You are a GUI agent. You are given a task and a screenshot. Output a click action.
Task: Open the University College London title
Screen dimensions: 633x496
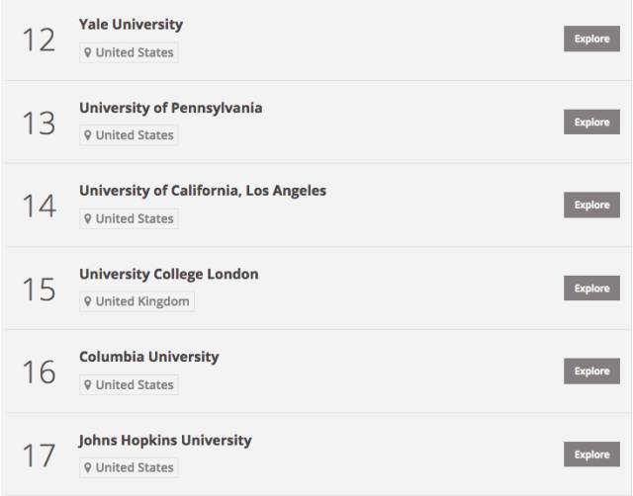tap(169, 275)
